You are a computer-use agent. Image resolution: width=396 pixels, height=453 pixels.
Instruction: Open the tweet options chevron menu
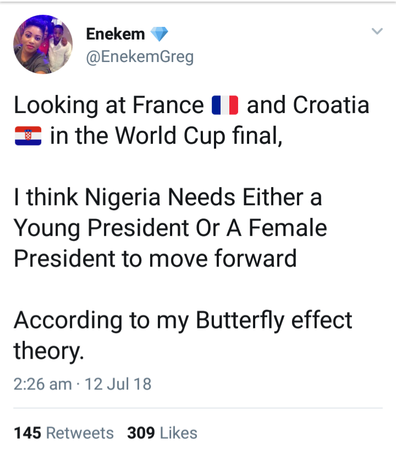click(377, 32)
